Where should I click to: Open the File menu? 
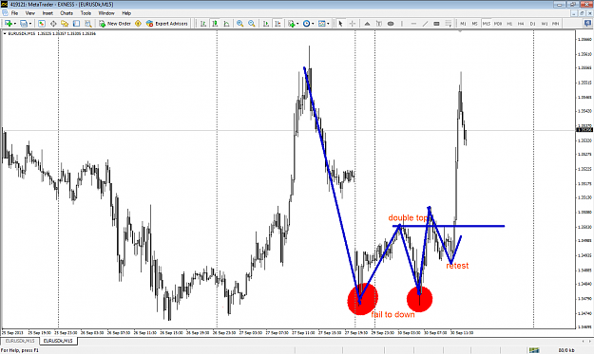coord(14,13)
